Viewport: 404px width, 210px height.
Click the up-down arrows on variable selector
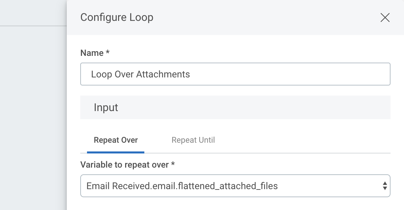click(x=384, y=186)
